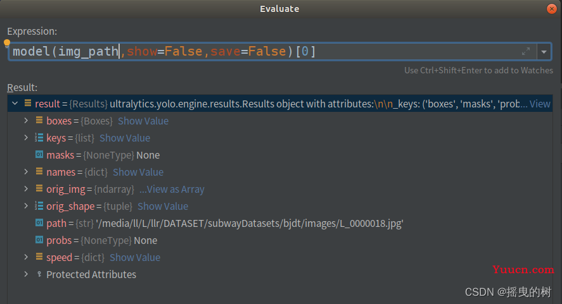Click Show Value for speed
Image resolution: width=562 pixels, height=304 pixels.
pos(135,257)
